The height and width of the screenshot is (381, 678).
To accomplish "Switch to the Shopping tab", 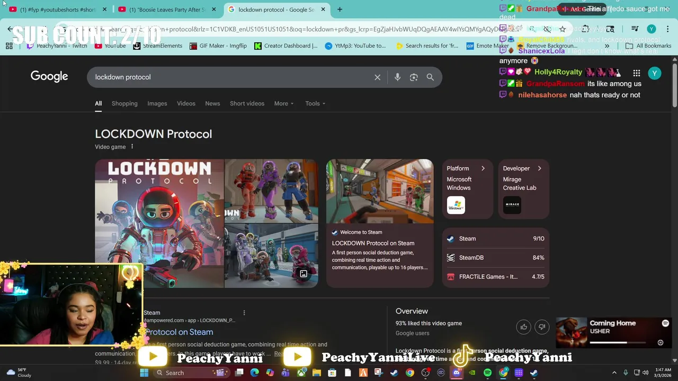I will [x=124, y=103].
